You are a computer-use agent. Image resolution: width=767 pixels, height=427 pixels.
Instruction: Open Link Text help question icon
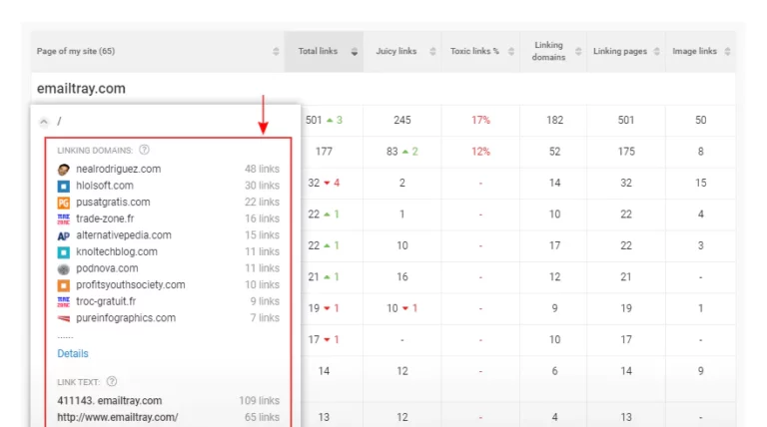pyautogui.click(x=112, y=381)
